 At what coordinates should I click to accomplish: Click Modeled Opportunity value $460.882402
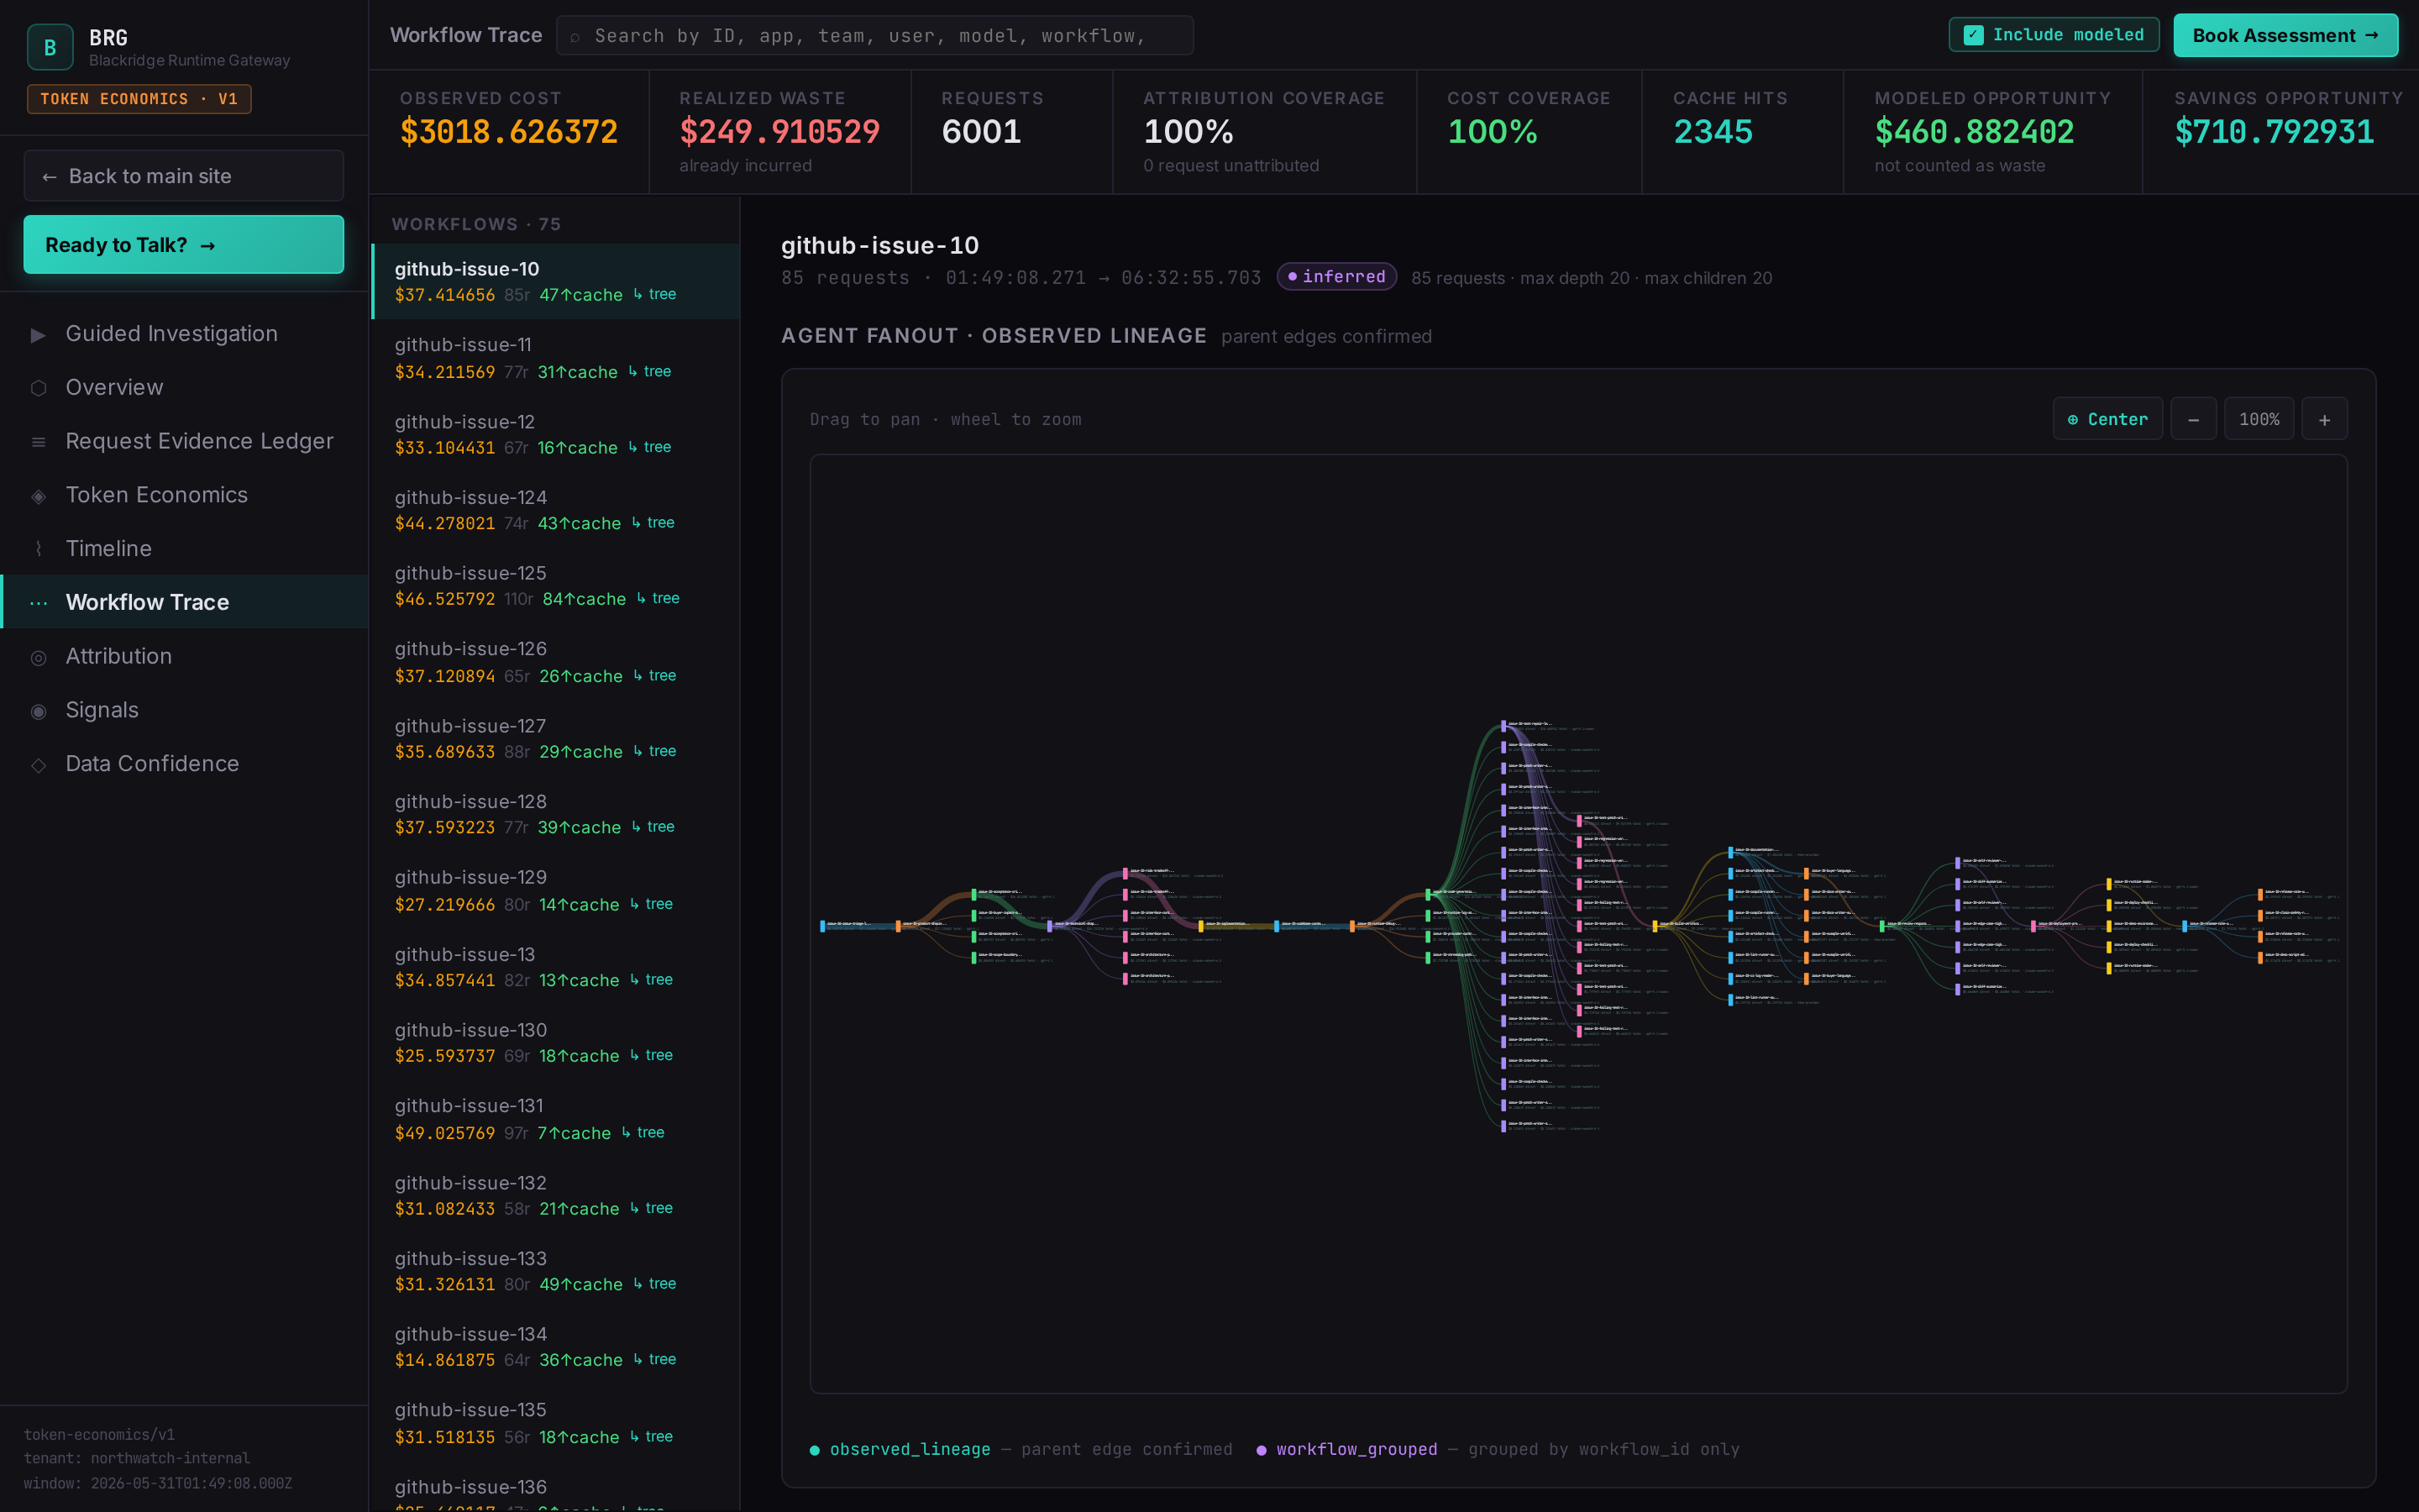pos(1974,132)
